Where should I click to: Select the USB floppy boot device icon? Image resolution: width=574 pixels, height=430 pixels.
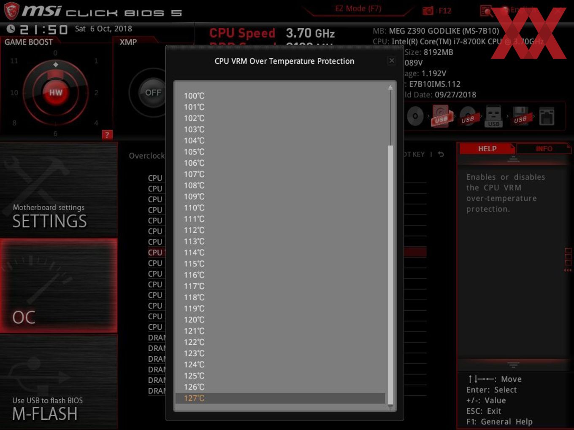pyautogui.click(x=520, y=116)
